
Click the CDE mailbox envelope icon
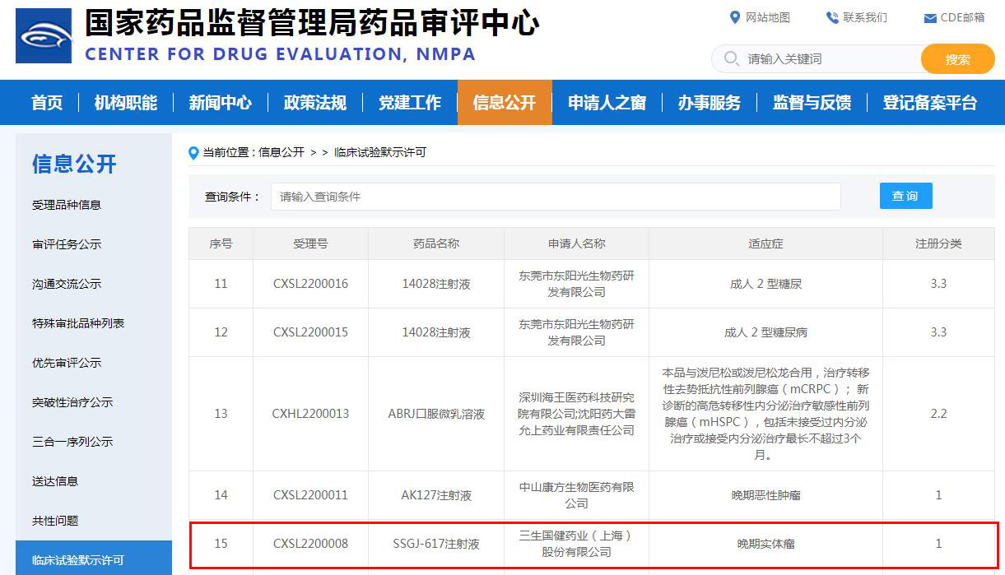(x=930, y=18)
